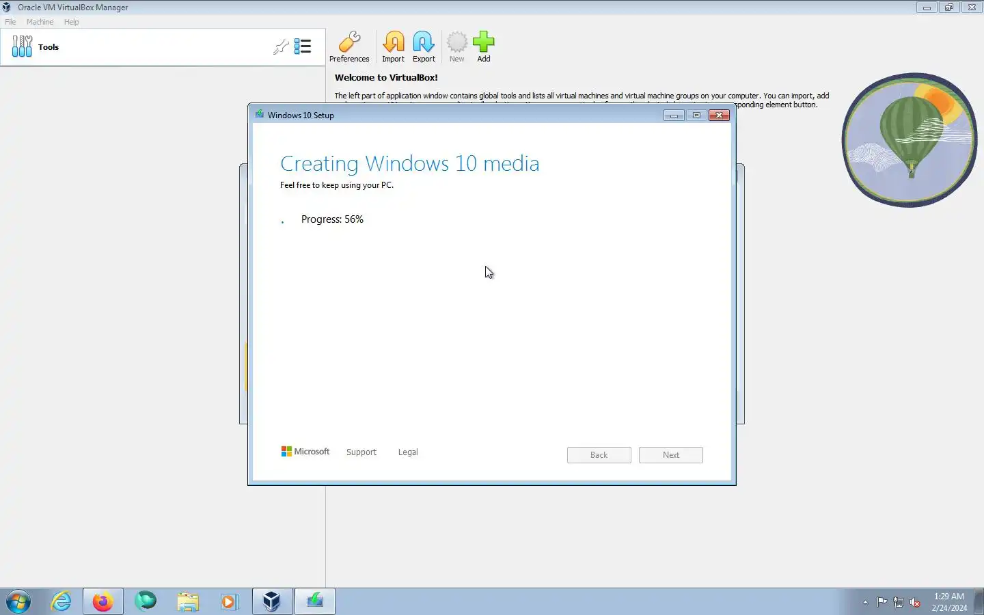Open the Windows Start menu
The height and width of the screenshot is (615, 984).
(x=18, y=602)
